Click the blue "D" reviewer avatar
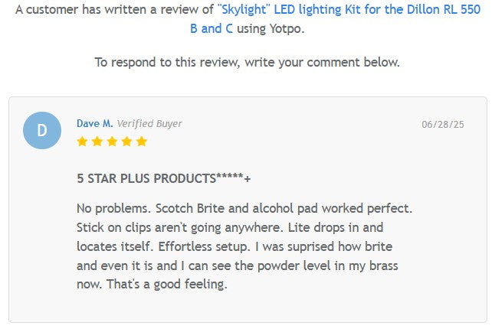This screenshot has height=329, width=495. tap(42, 130)
